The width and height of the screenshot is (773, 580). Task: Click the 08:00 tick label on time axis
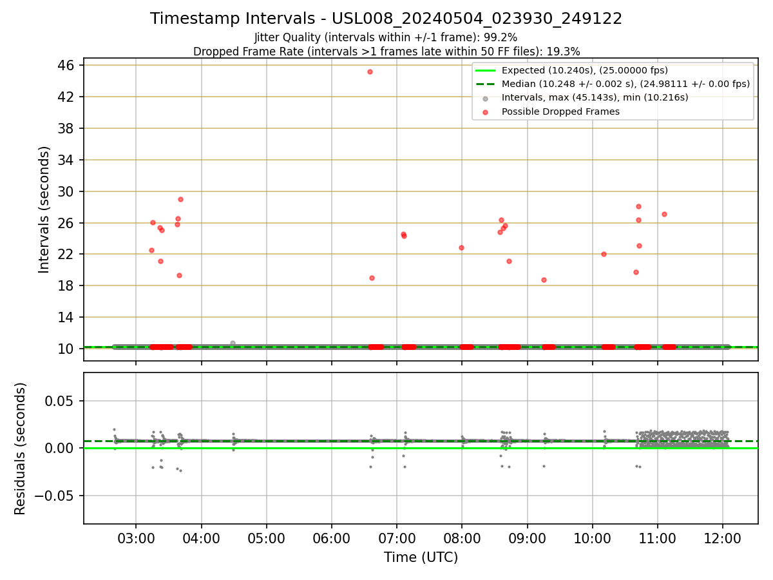pos(462,537)
